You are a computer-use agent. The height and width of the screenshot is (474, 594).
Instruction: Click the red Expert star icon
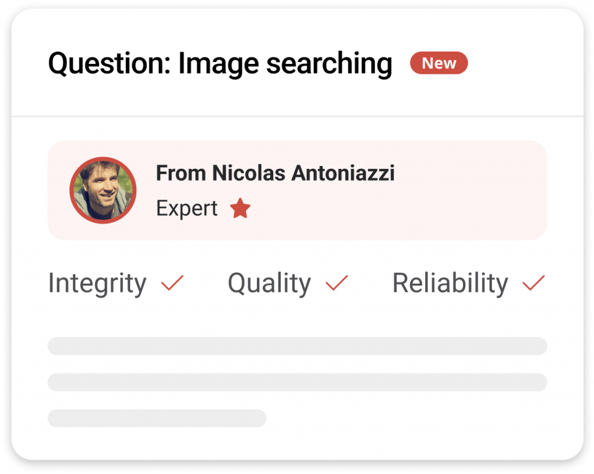tap(240, 208)
